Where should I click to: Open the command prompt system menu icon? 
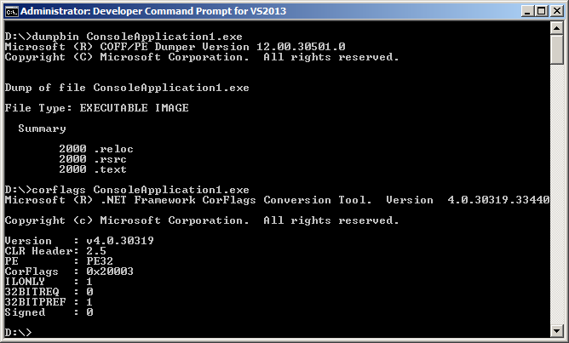click(11, 11)
